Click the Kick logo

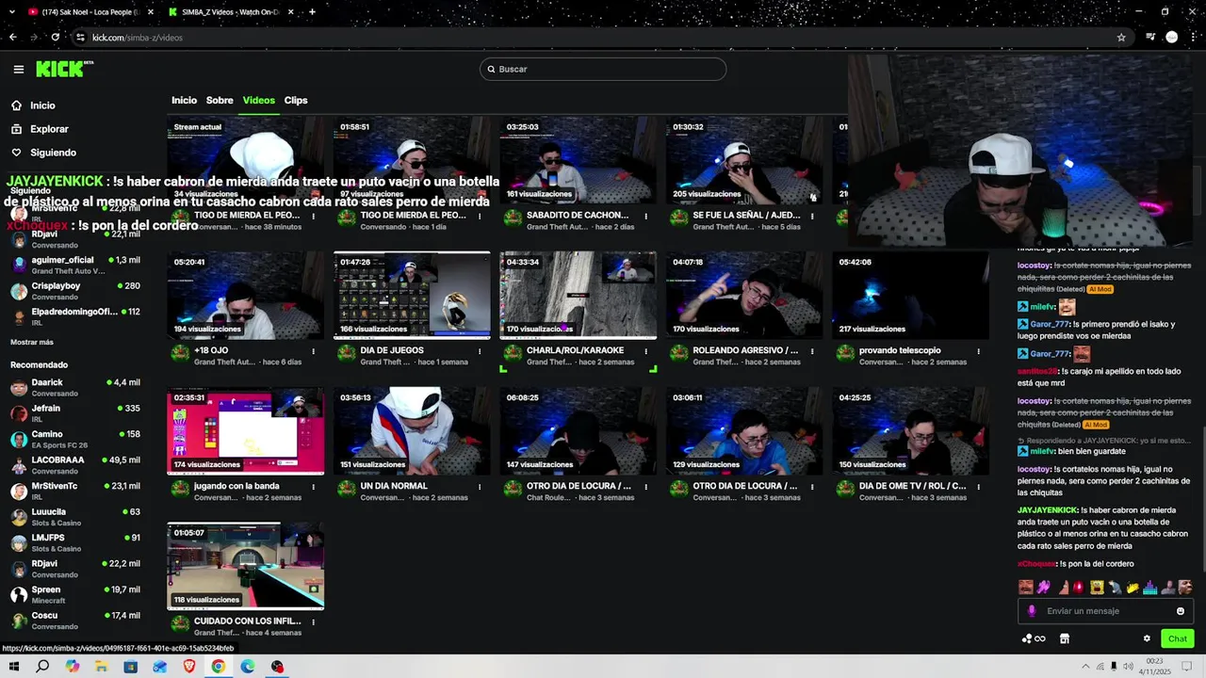[64, 69]
